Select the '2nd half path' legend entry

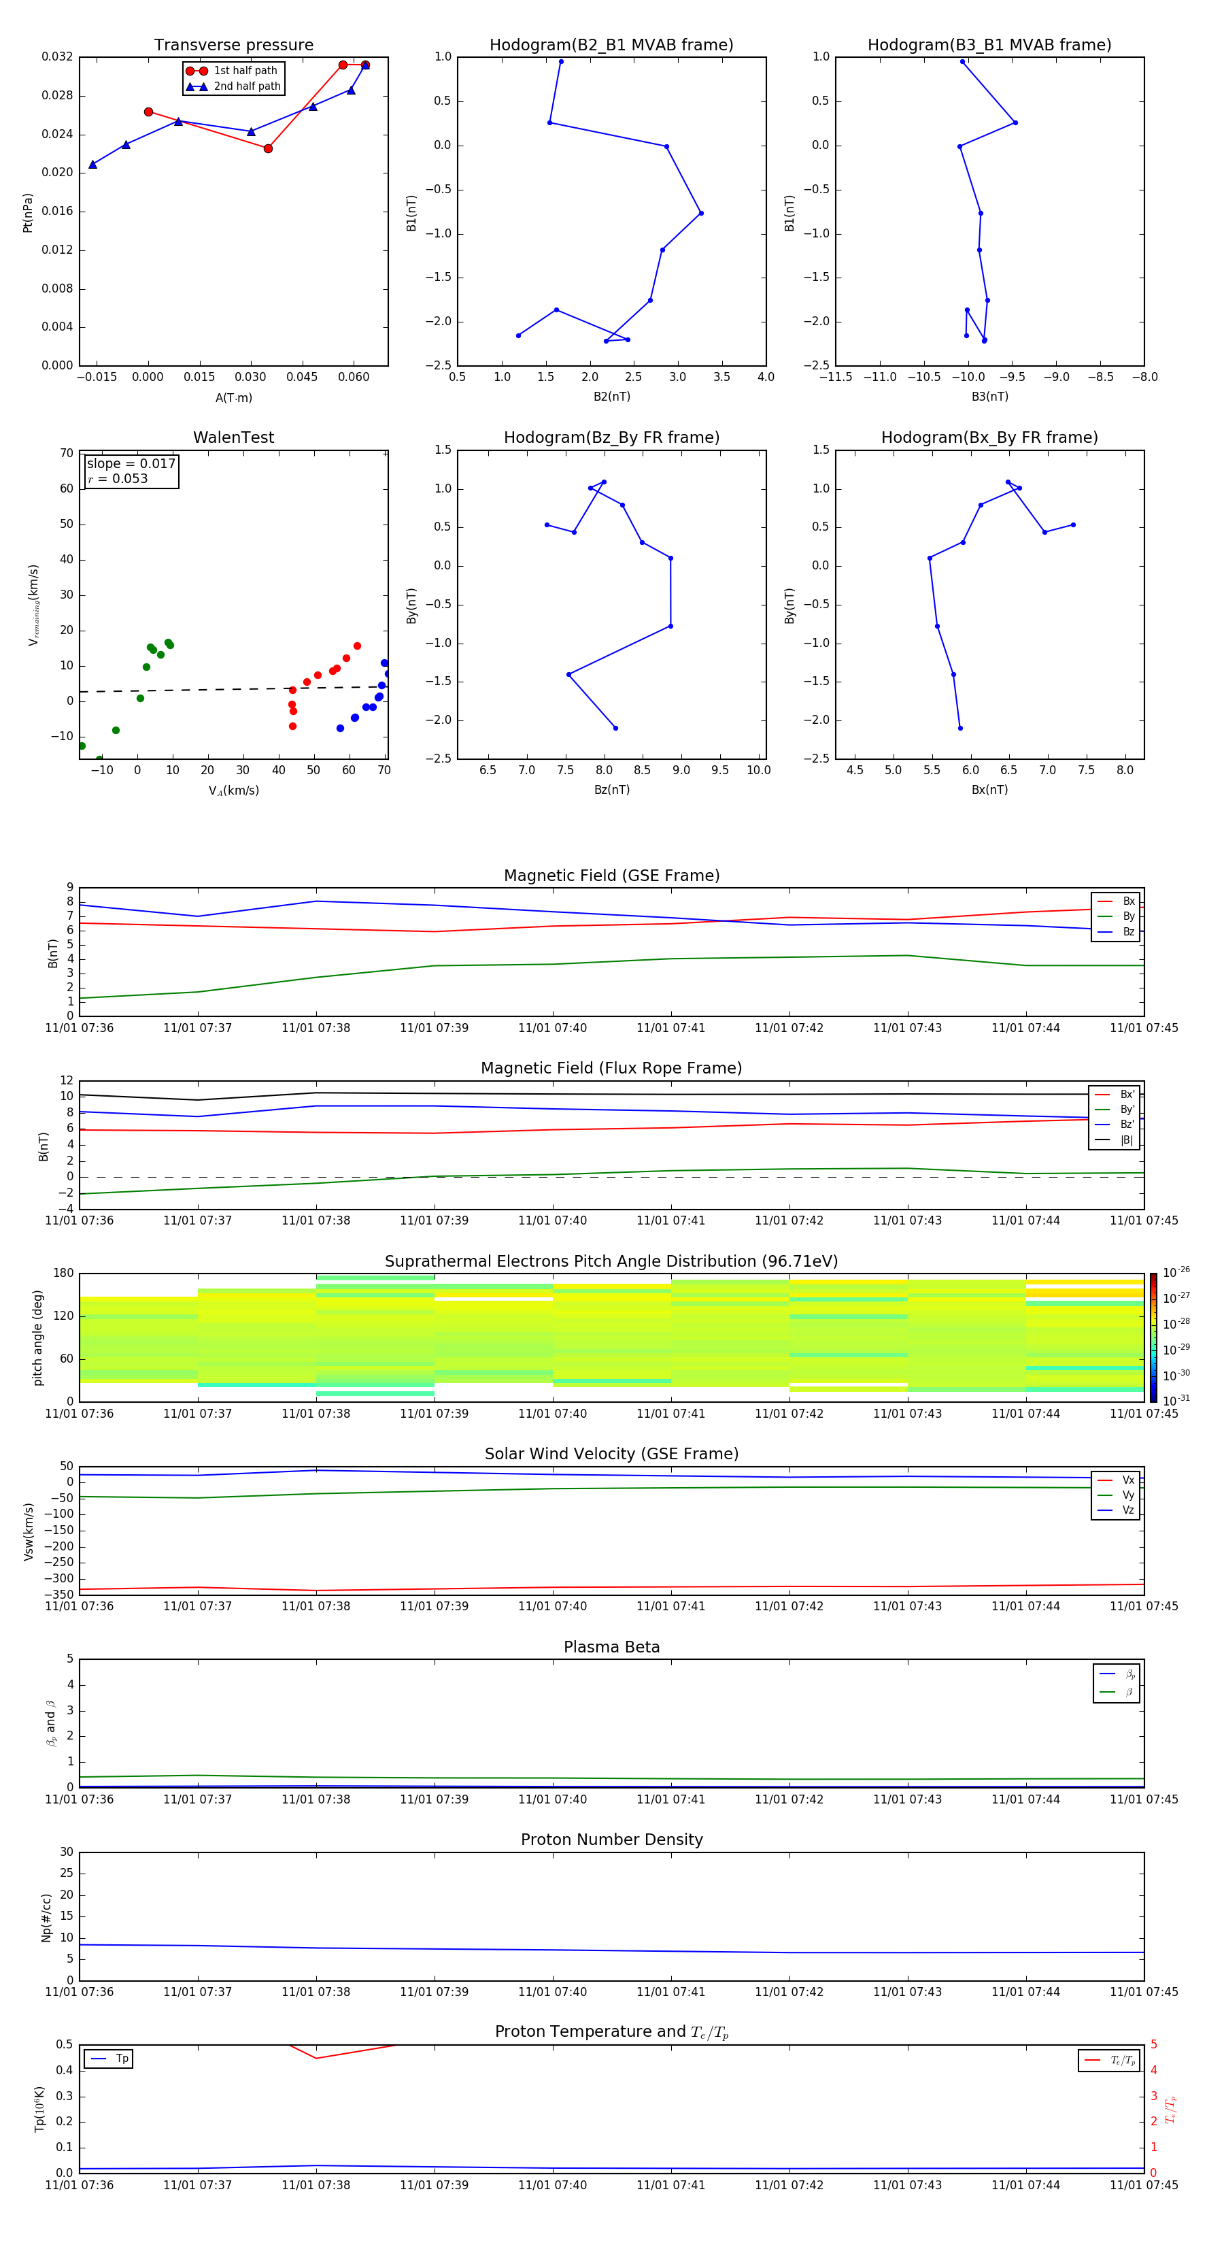[233, 86]
